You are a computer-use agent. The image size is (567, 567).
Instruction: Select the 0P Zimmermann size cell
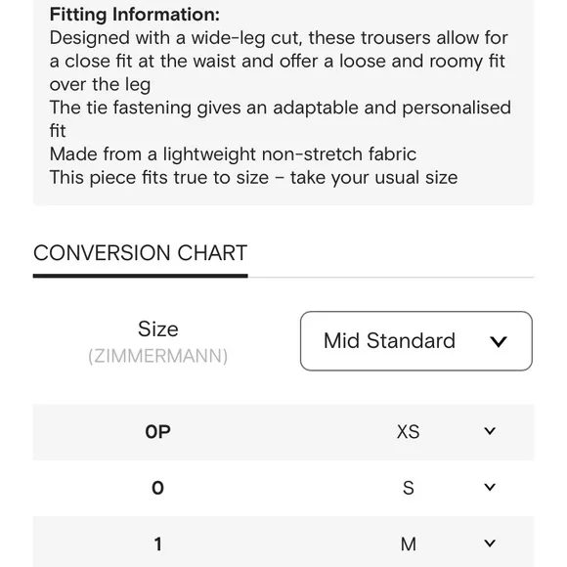158,432
